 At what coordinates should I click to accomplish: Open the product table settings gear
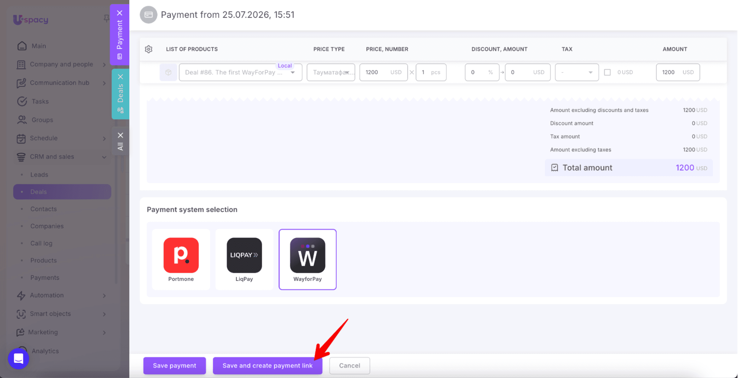click(148, 49)
